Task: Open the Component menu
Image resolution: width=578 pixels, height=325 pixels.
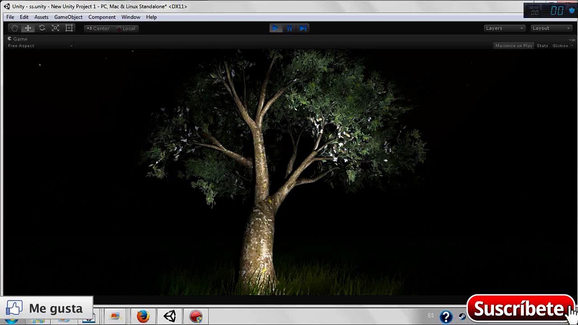Action: tap(102, 17)
